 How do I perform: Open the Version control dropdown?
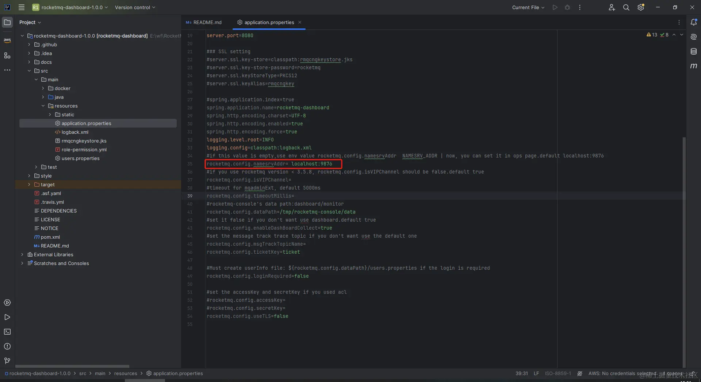point(135,7)
